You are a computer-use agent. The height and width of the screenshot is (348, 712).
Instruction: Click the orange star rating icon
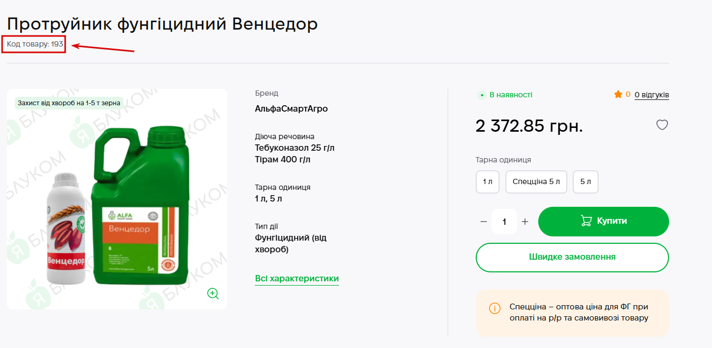(x=618, y=95)
